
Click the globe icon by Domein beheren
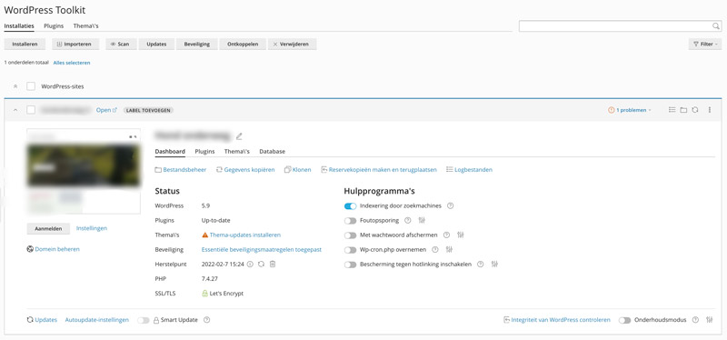click(31, 249)
